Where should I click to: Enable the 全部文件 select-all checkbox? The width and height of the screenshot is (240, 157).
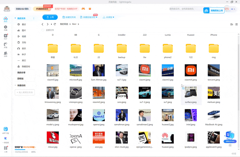[42, 29]
